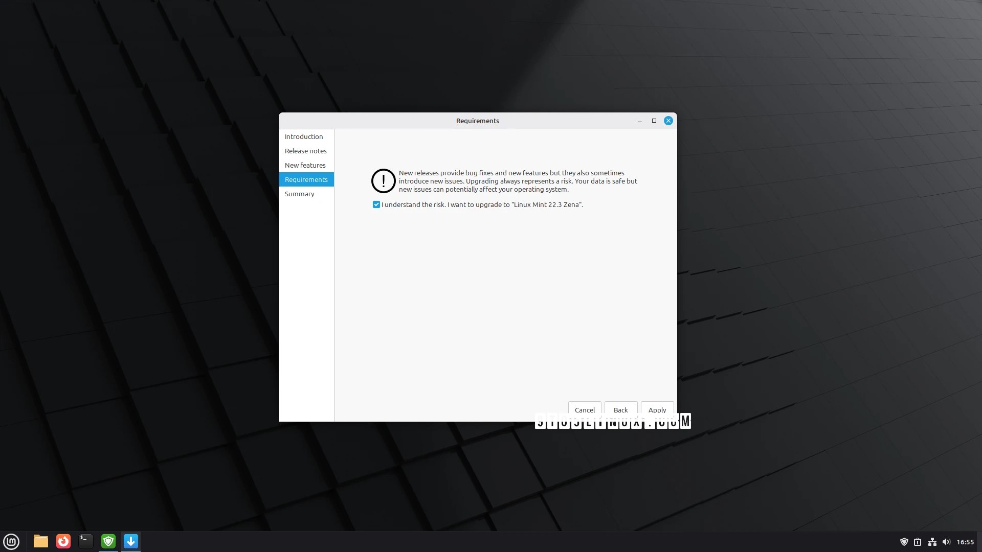
Task: Jump to the Summary step
Action: pos(299,194)
